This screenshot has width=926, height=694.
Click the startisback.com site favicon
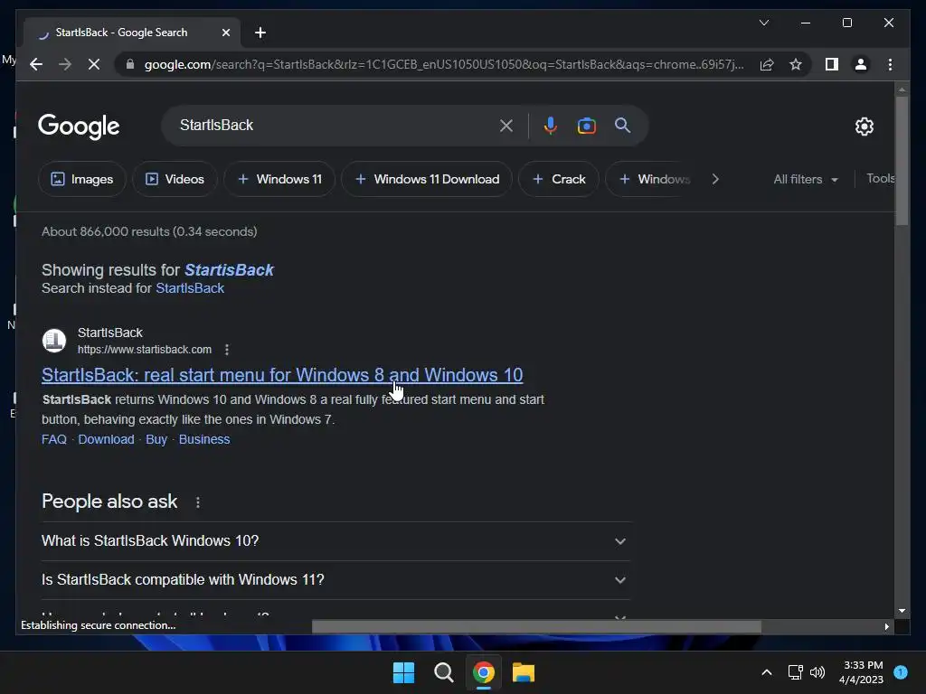(53, 341)
